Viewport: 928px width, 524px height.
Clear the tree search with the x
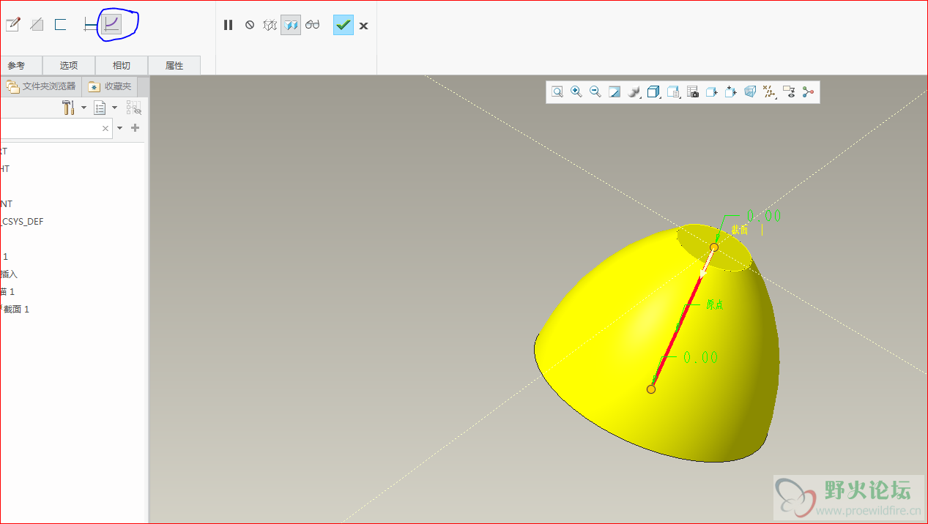[x=105, y=128]
